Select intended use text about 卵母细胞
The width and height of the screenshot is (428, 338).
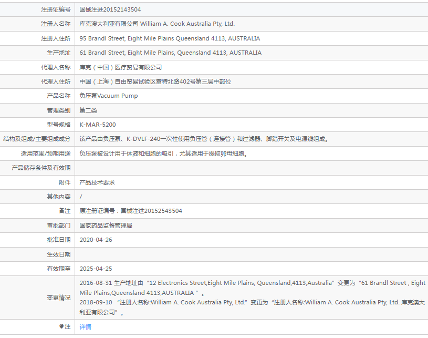click(163, 153)
